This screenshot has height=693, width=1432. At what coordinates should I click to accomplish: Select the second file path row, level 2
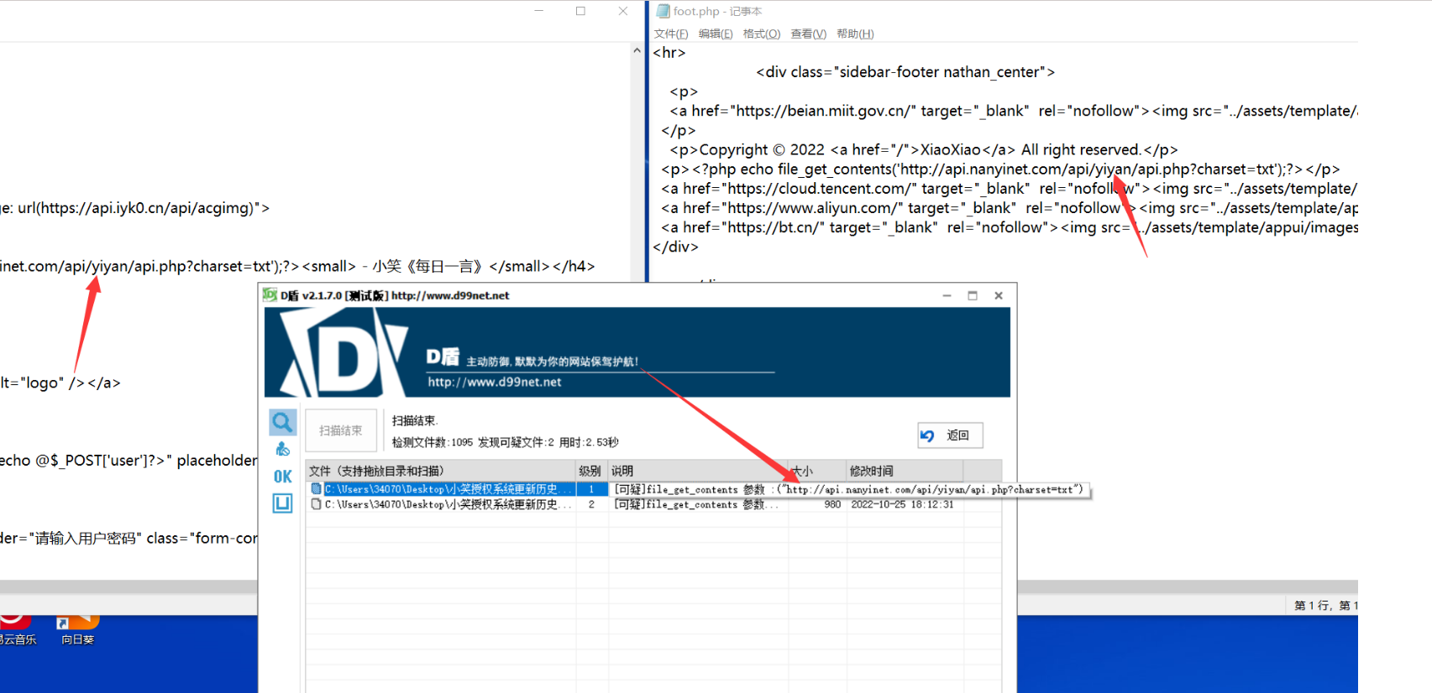pos(449,504)
